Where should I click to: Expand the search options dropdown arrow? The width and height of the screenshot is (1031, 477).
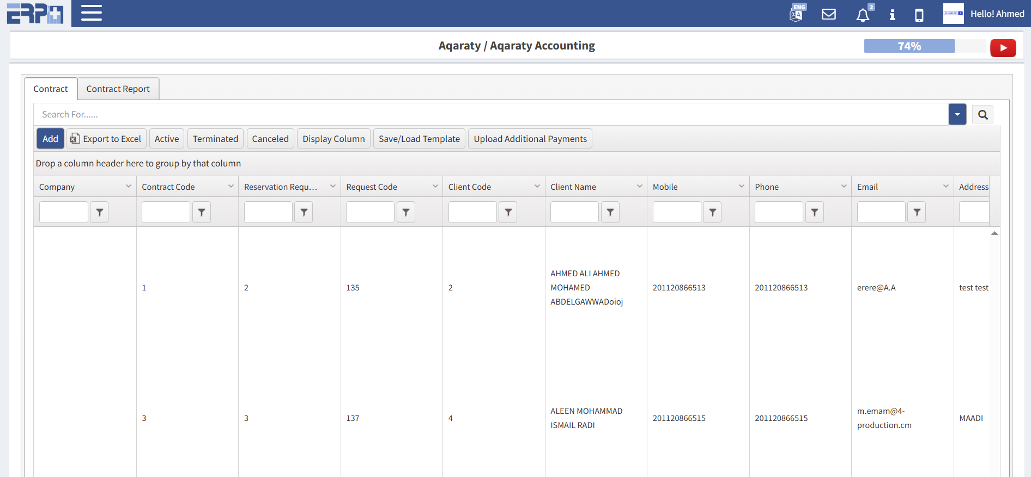tap(957, 115)
